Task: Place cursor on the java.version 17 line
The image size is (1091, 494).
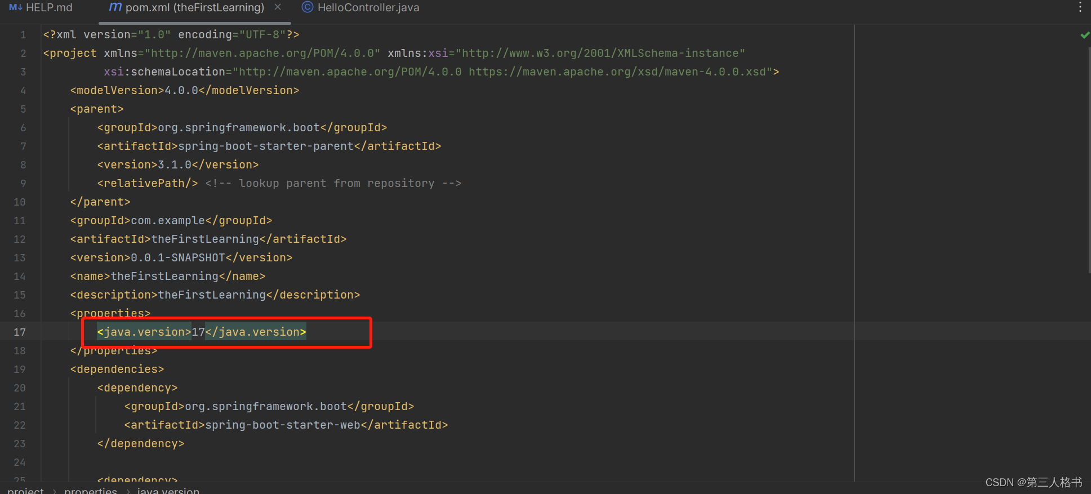Action: click(x=202, y=332)
